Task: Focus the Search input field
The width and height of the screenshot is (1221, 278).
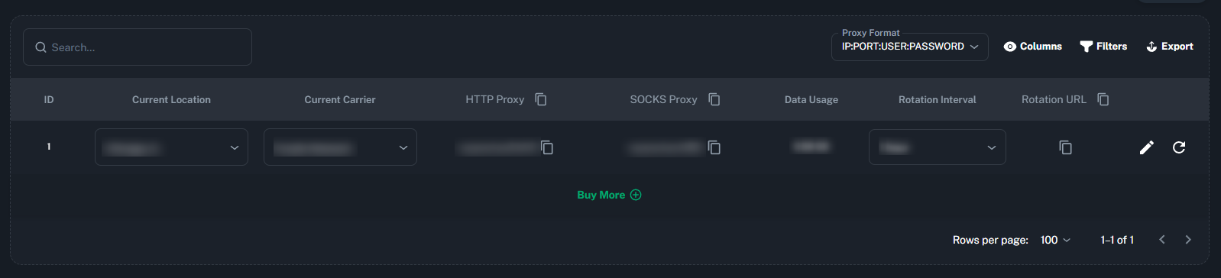Action: (x=138, y=47)
